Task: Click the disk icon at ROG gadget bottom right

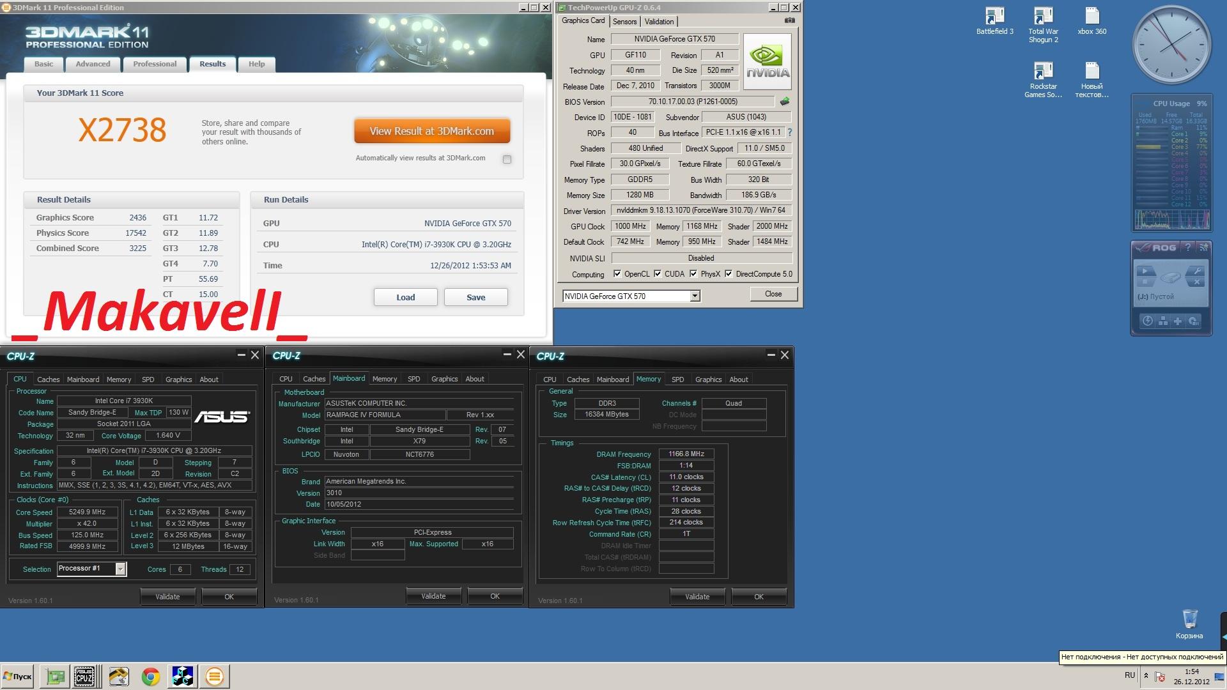Action: pyautogui.click(x=1193, y=321)
